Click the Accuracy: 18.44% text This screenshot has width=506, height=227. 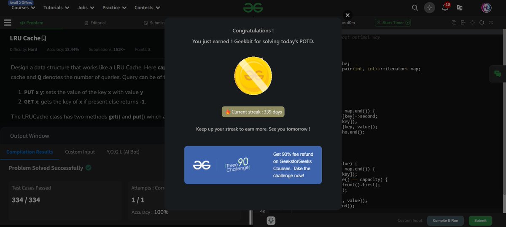tap(63, 50)
